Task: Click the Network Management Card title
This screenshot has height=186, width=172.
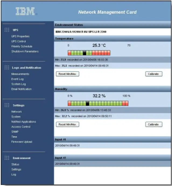Action: 107,12
